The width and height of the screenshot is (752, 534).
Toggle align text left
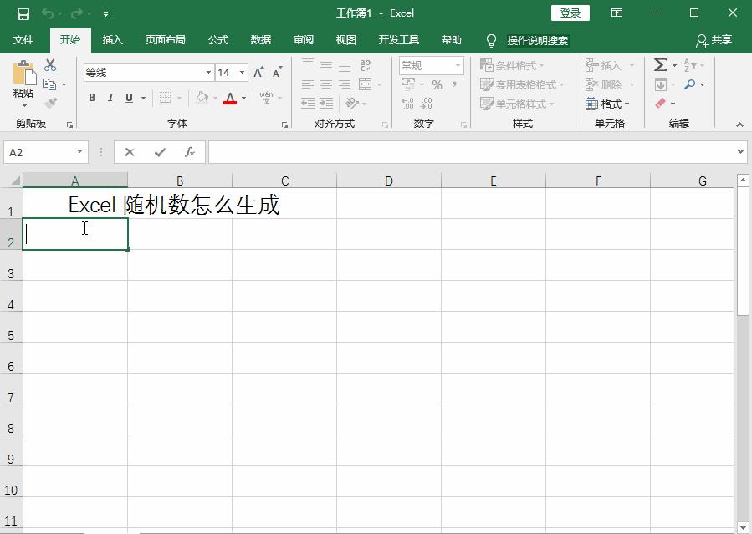[308, 84]
